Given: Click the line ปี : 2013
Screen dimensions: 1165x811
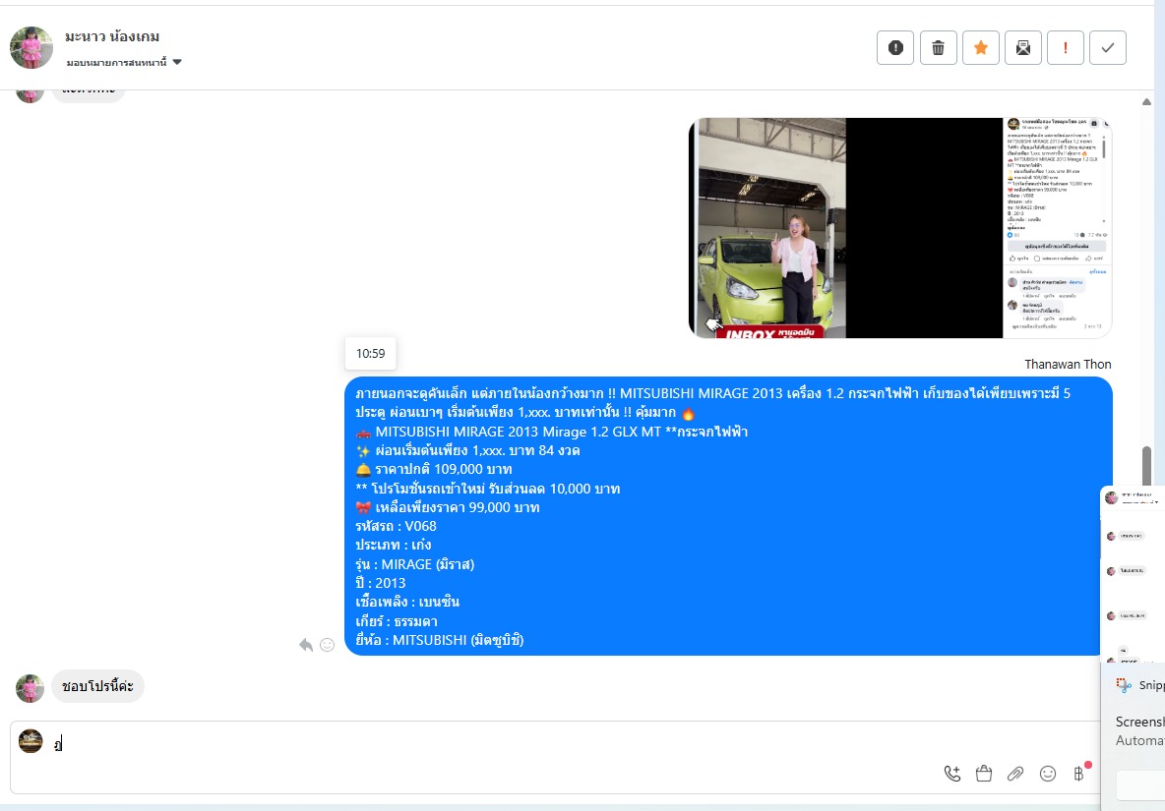Looking at the screenshot, I should point(381,583).
